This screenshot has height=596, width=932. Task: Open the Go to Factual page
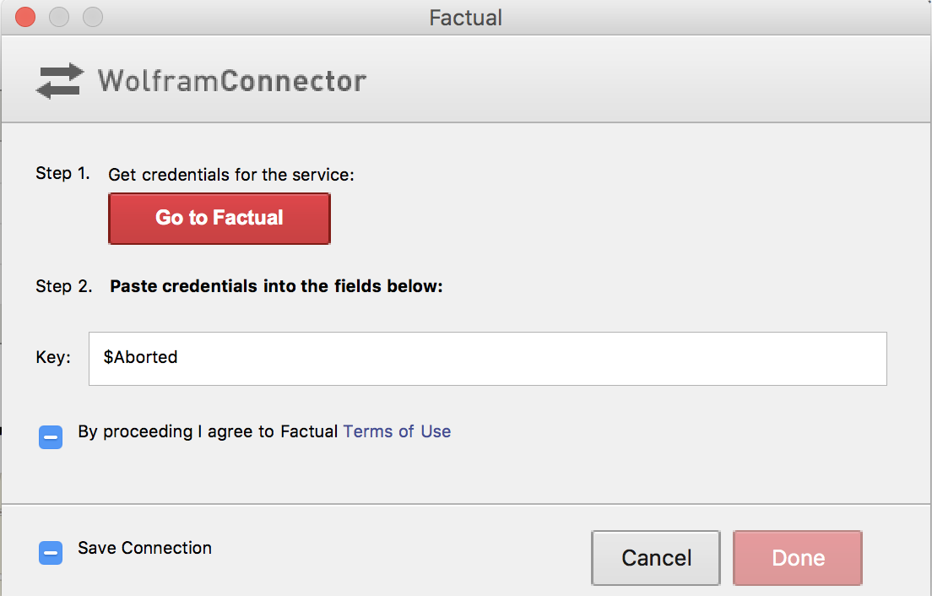[x=219, y=218]
